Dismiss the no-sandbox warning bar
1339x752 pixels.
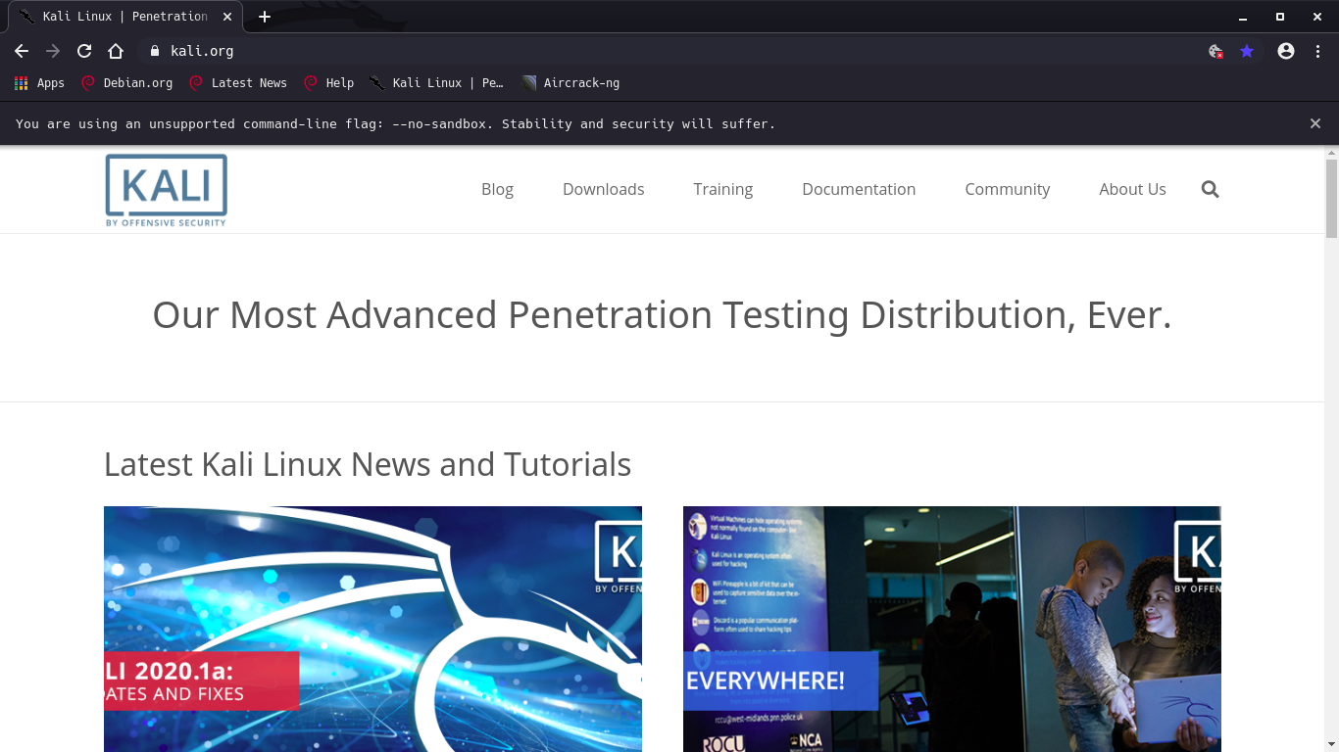click(x=1315, y=123)
